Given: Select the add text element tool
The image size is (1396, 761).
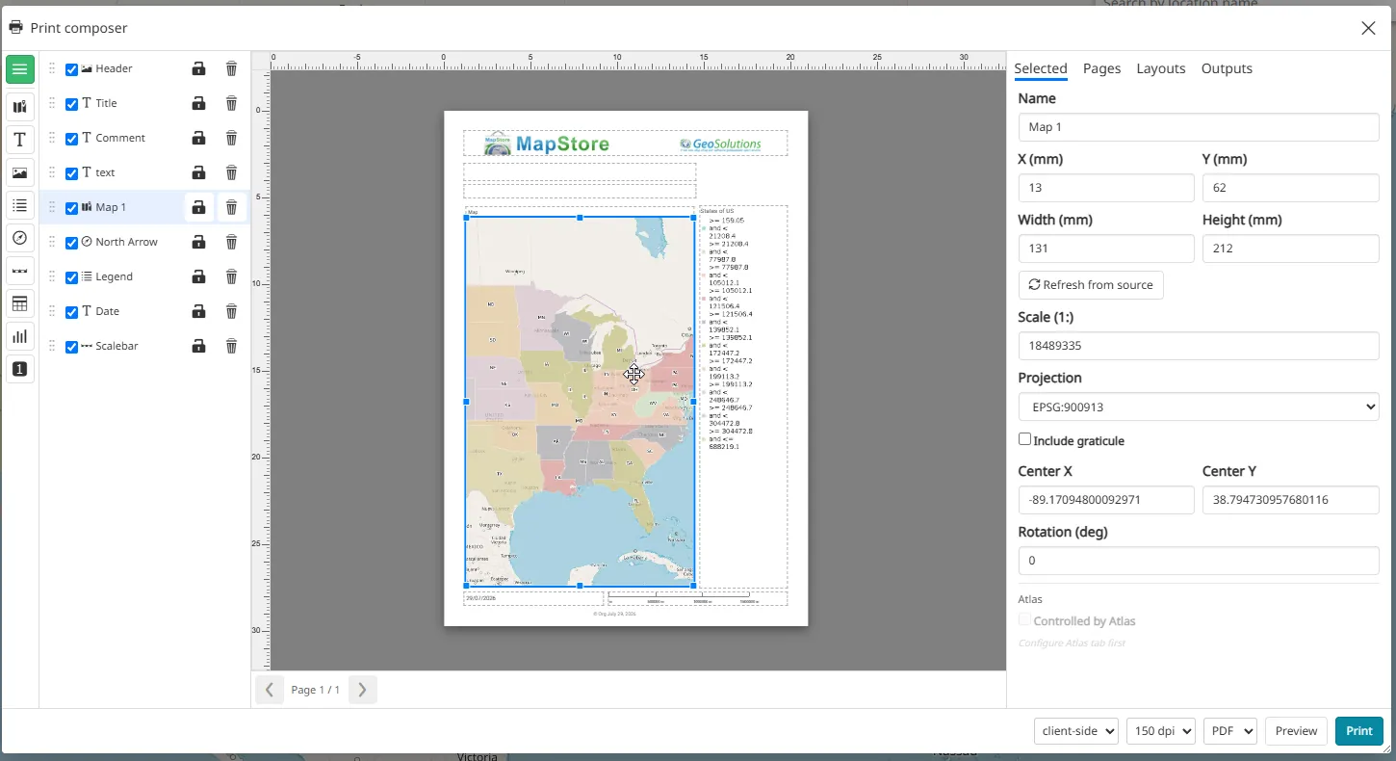Looking at the screenshot, I should pos(19,140).
